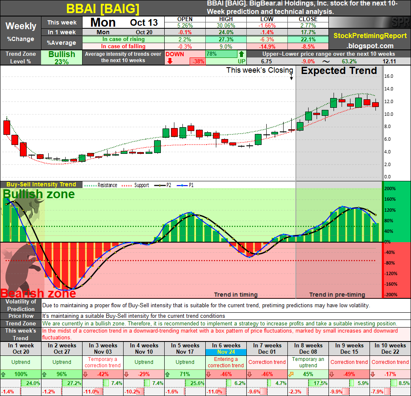Click the 78% UP intensity bar
Viewport: 411px width, 396px height.
tap(221, 54)
